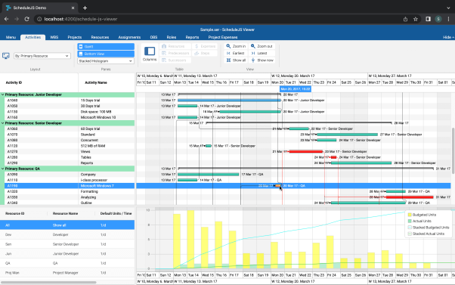Toggle the Bottom View pane

click(x=106, y=54)
